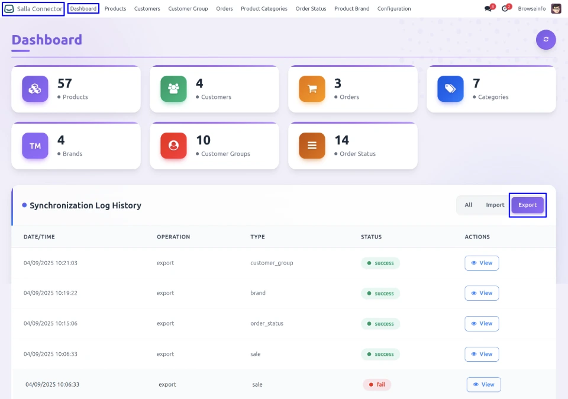Click the orange Orders cart icon

click(x=312, y=89)
